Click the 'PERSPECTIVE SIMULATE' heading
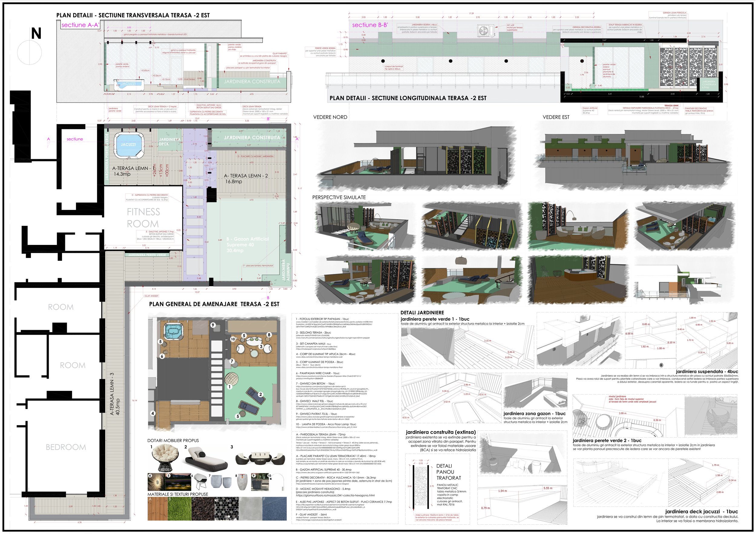756x534 pixels. [339, 197]
